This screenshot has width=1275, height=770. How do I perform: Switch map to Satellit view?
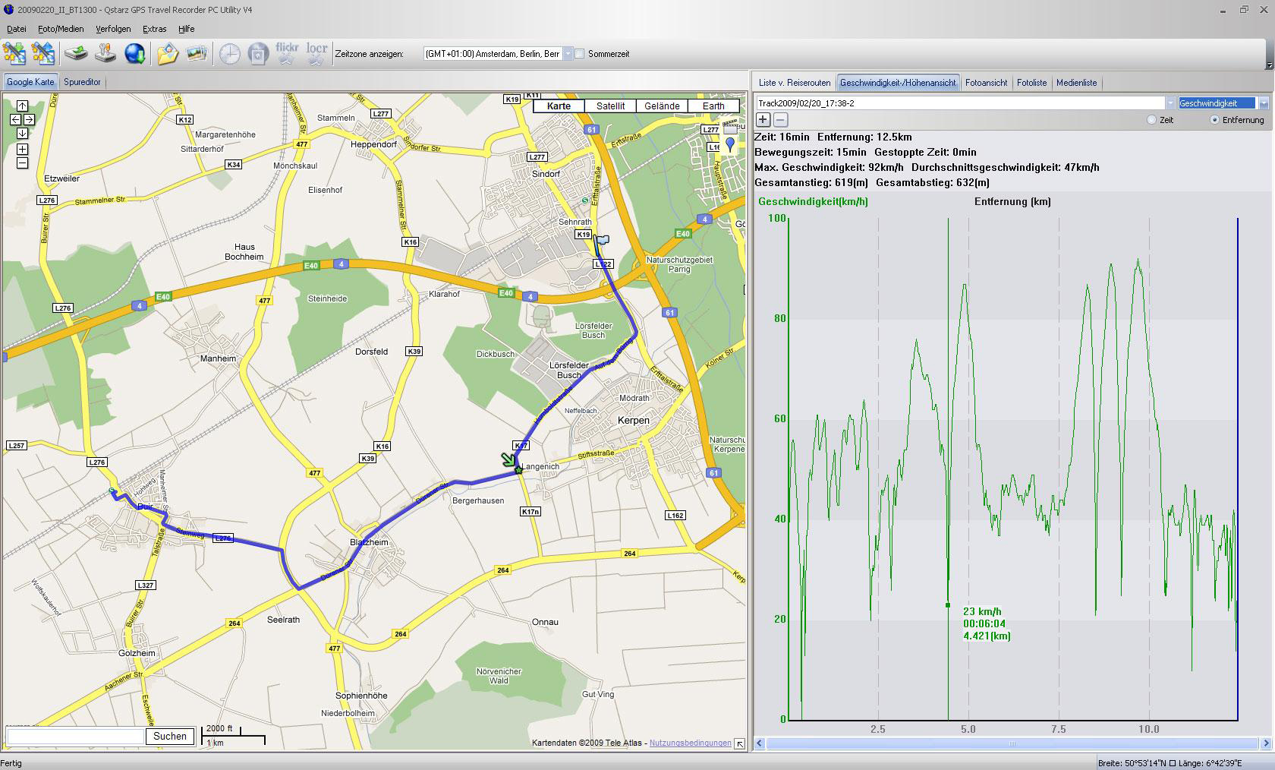(610, 106)
